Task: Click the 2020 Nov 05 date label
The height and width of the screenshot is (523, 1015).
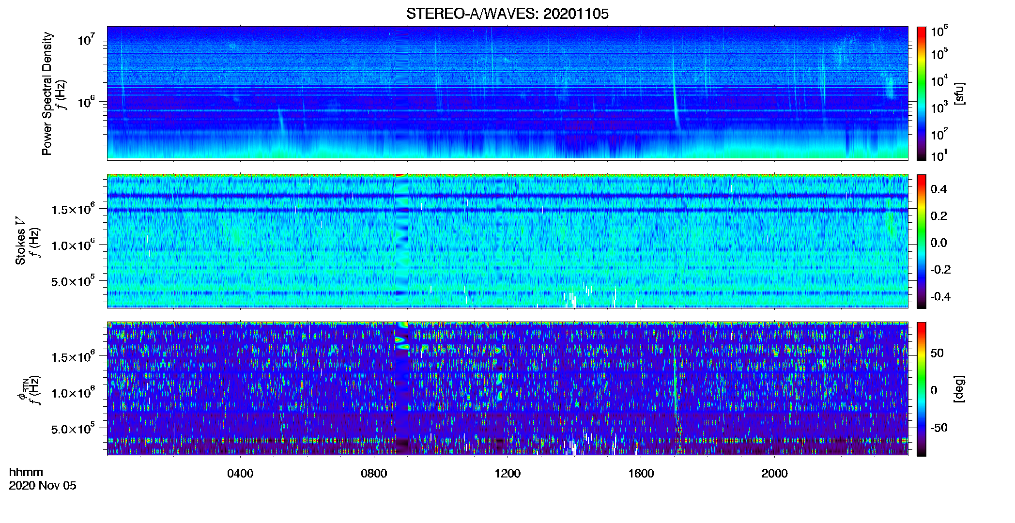Action: click(x=43, y=486)
